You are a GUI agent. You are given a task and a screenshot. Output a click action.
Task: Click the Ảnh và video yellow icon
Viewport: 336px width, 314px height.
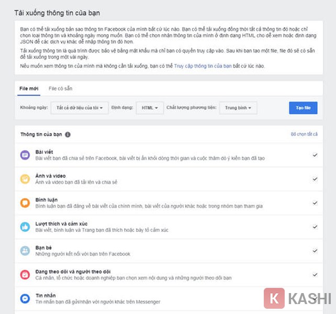tap(25, 179)
